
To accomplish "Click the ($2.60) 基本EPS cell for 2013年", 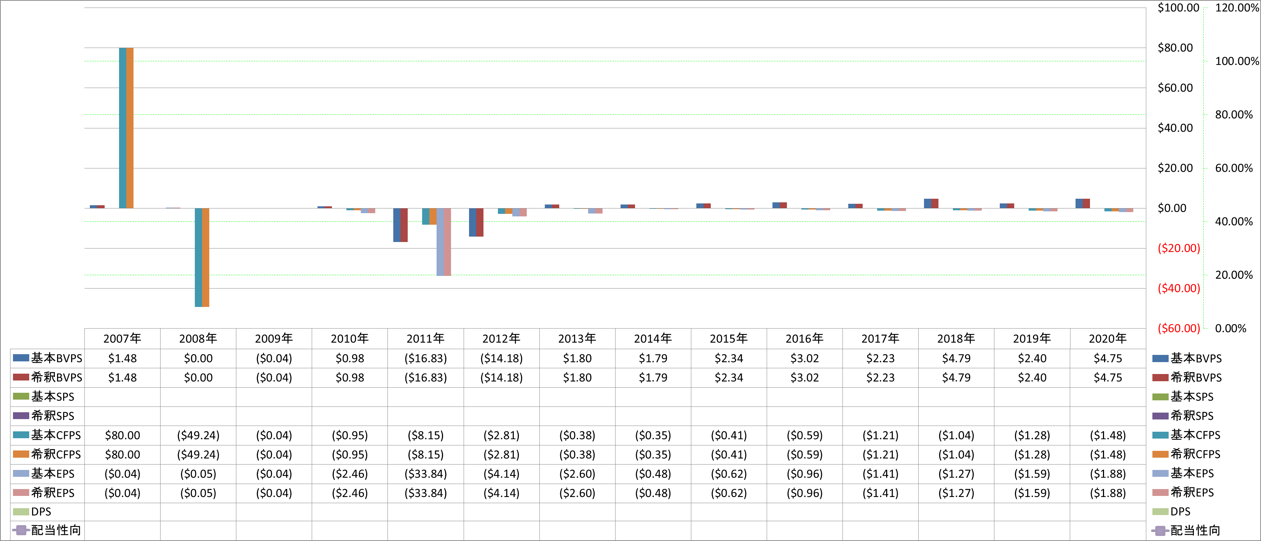I will point(577,474).
